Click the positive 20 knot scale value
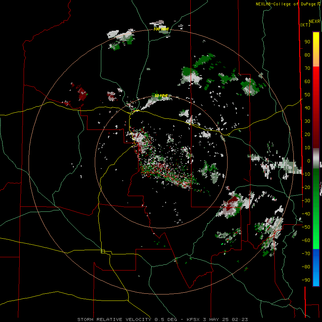 click(x=307, y=134)
